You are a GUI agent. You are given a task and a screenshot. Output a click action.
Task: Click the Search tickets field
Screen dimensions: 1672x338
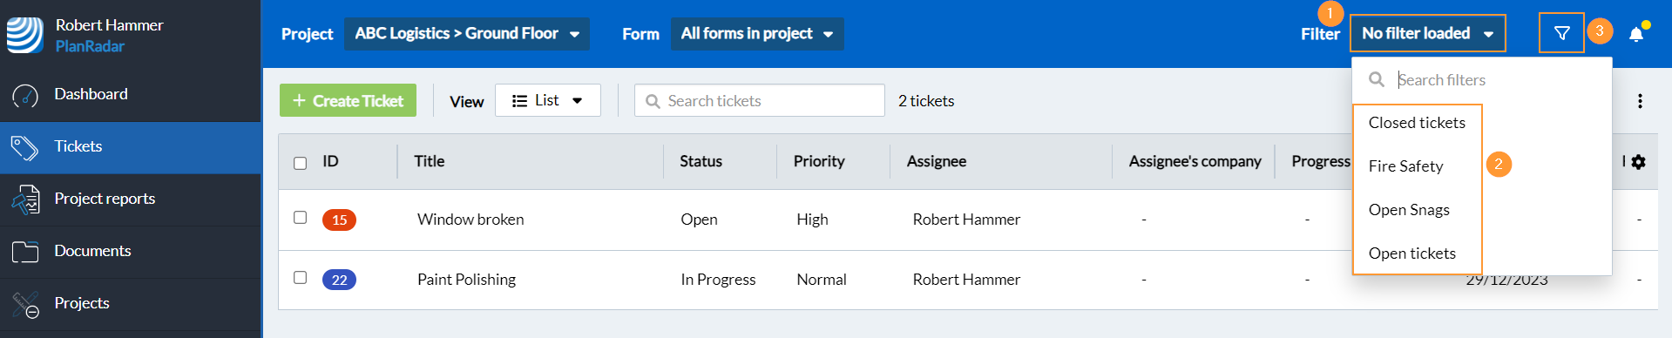tap(760, 100)
